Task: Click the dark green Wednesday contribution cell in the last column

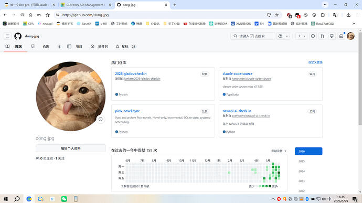Action: tap(279, 173)
